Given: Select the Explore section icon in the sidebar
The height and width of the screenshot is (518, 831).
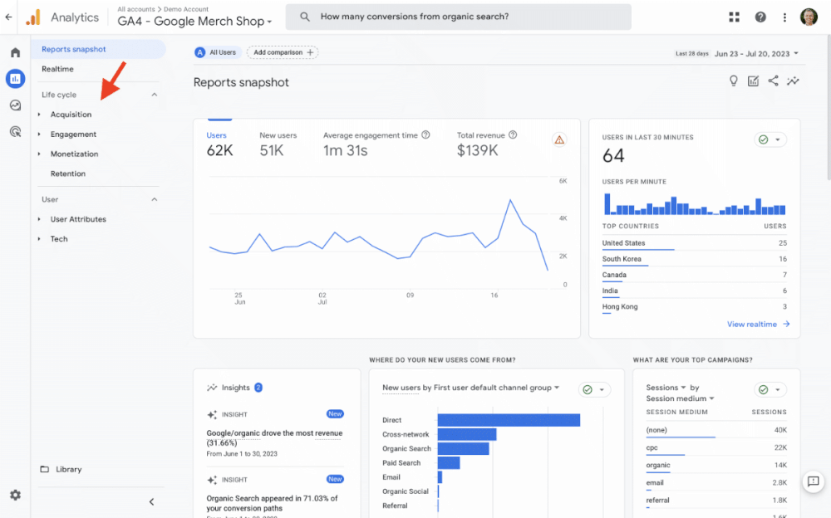Looking at the screenshot, I should [14, 106].
